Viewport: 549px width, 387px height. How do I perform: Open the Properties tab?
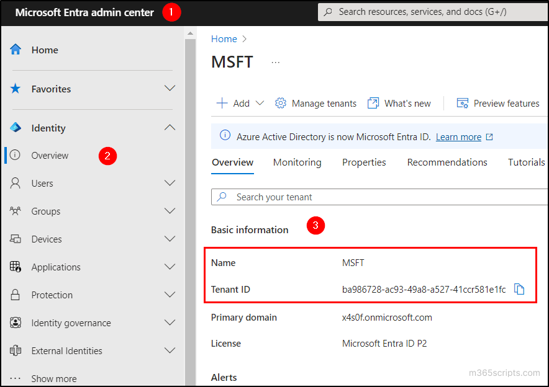click(x=364, y=162)
